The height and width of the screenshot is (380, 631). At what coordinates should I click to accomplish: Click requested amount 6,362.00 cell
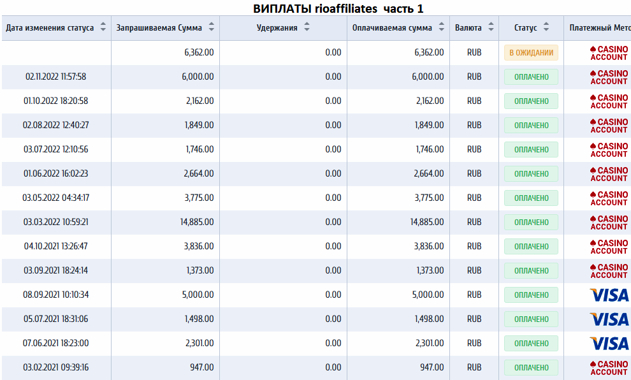(x=165, y=53)
